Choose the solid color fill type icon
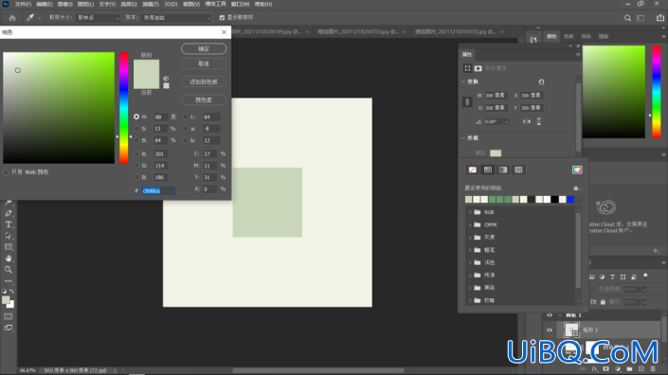This screenshot has width=668, height=375. 488,170
